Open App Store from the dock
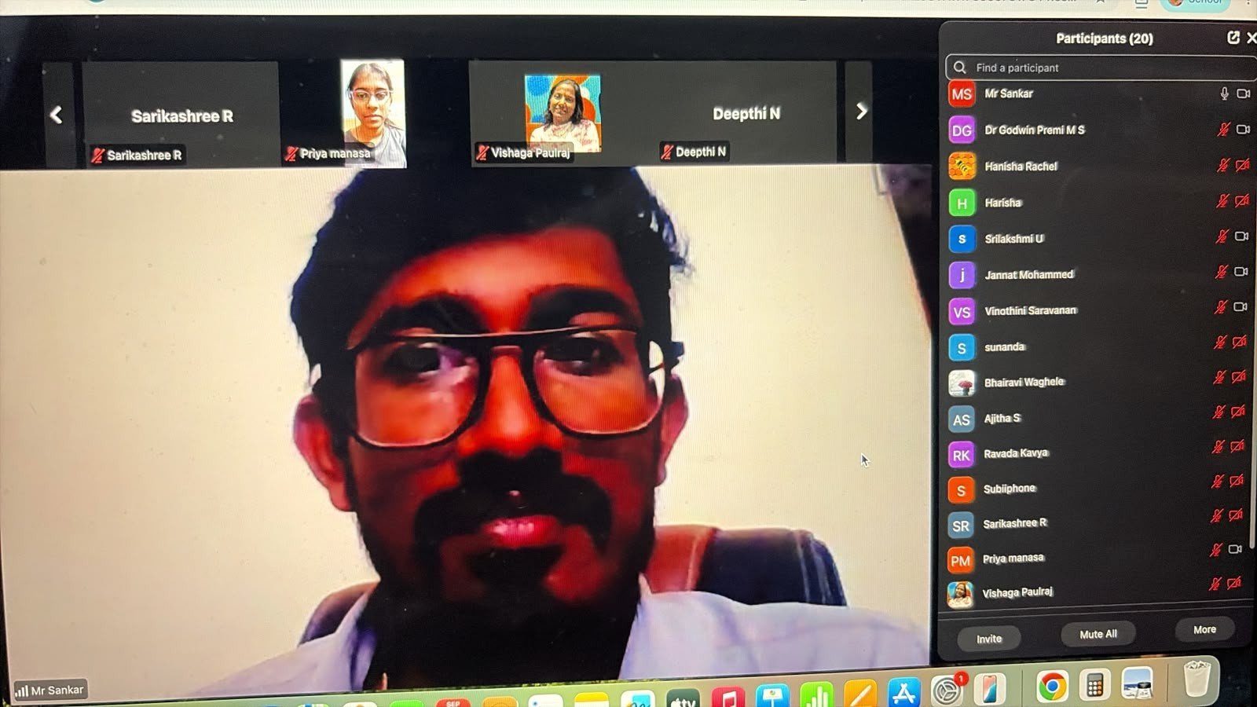This screenshot has width=1257, height=707. (x=903, y=693)
